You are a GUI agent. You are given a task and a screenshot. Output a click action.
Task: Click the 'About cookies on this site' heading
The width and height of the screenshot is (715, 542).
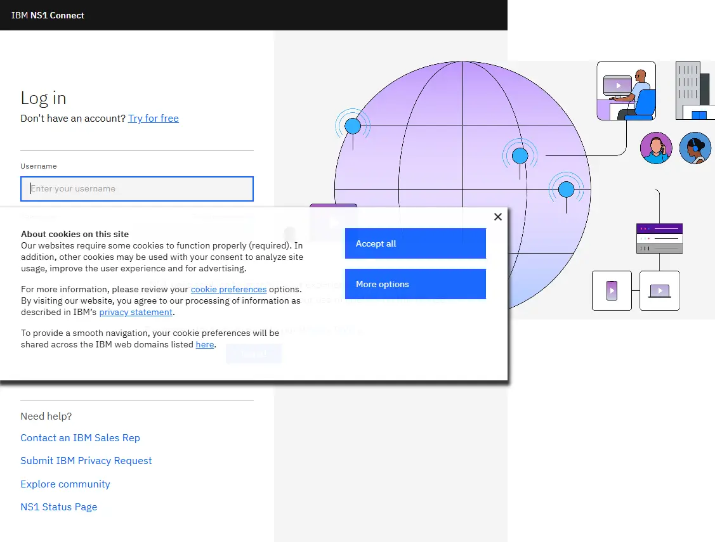click(x=75, y=234)
